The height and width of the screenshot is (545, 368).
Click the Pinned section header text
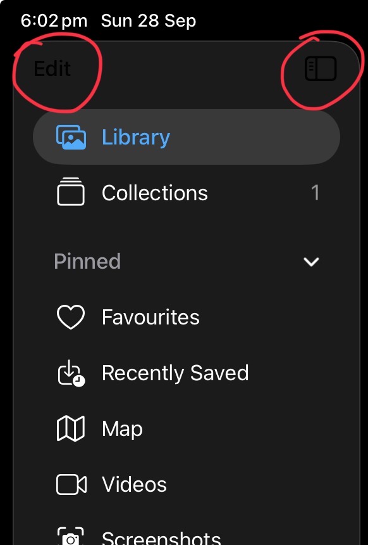pyautogui.click(x=87, y=261)
